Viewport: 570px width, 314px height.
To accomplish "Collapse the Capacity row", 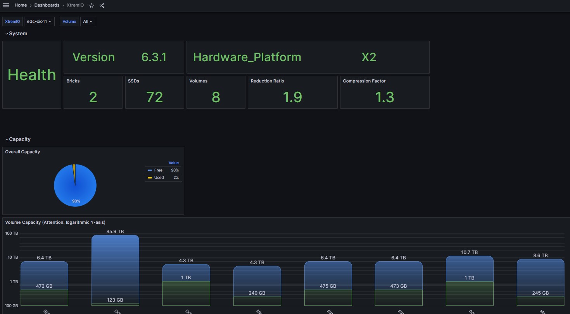I will tap(18, 139).
